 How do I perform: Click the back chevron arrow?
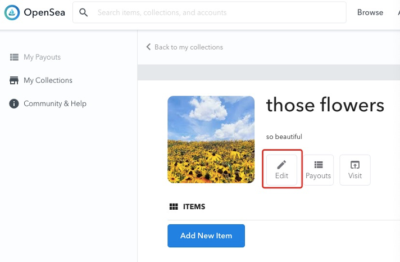(148, 47)
